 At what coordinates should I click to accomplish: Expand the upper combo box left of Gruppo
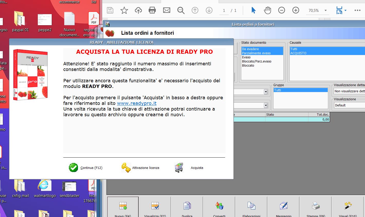(x=266, y=92)
